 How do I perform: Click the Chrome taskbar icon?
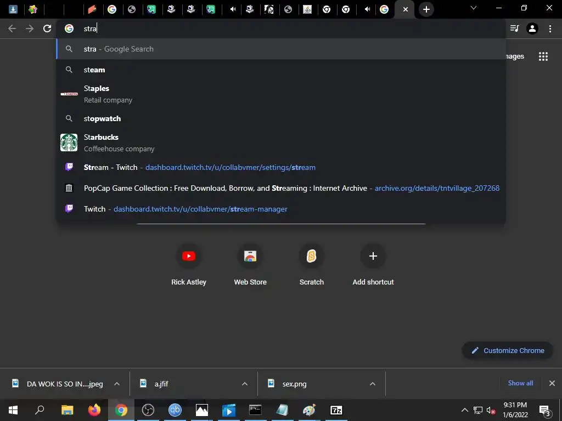click(121, 410)
